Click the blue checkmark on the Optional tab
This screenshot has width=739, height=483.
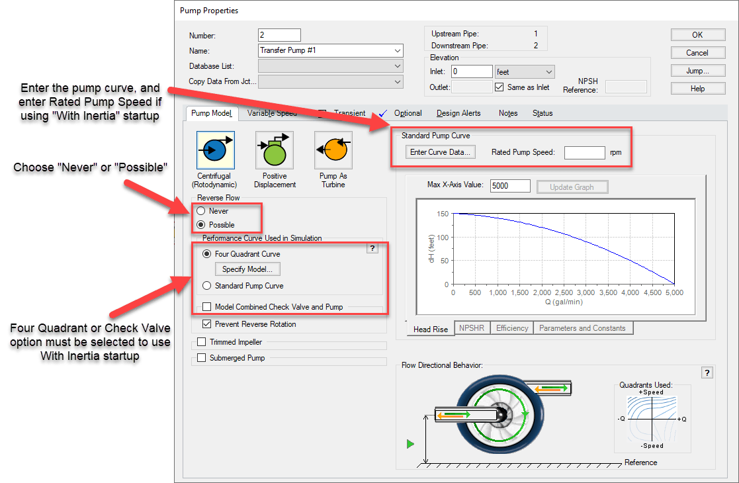click(382, 113)
